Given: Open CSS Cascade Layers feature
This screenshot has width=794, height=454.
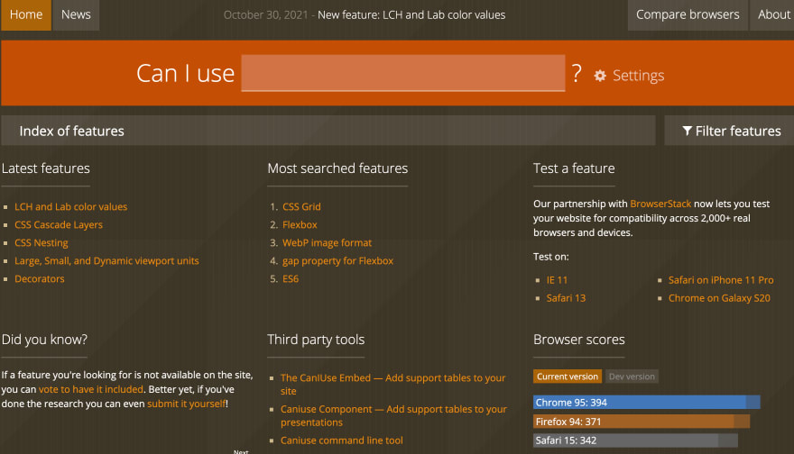Looking at the screenshot, I should [x=59, y=225].
